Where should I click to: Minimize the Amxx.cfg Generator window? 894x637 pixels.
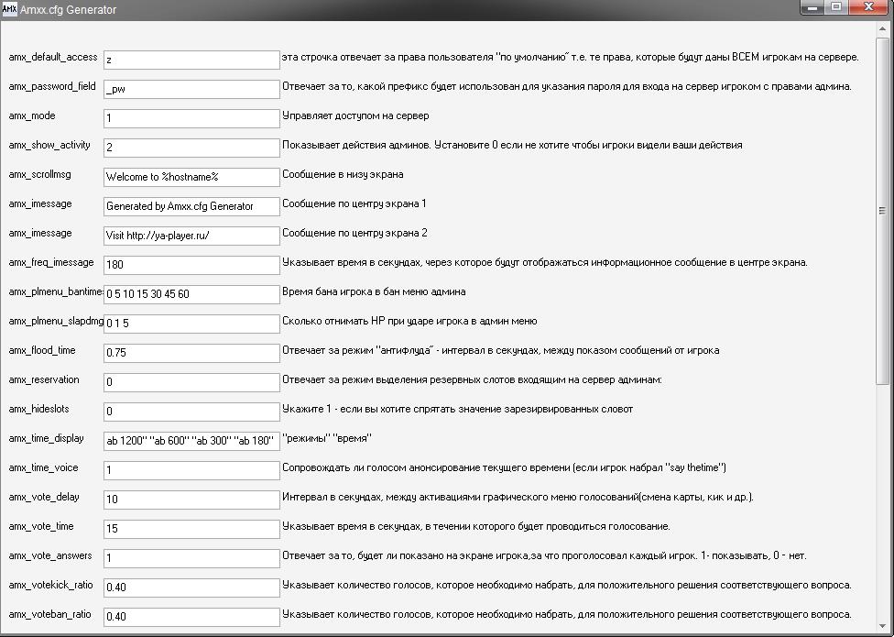coord(813,7)
